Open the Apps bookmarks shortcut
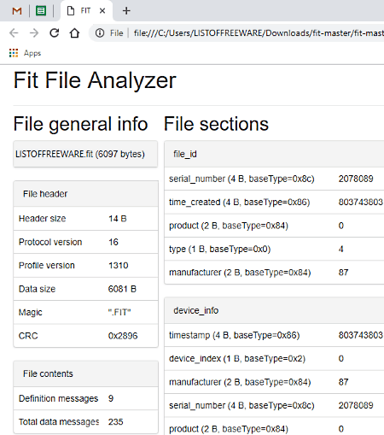The height and width of the screenshot is (435, 384). click(26, 53)
